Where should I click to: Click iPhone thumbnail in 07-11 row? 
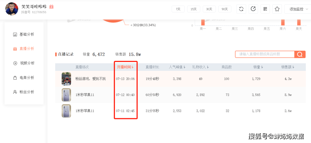(x=66, y=111)
